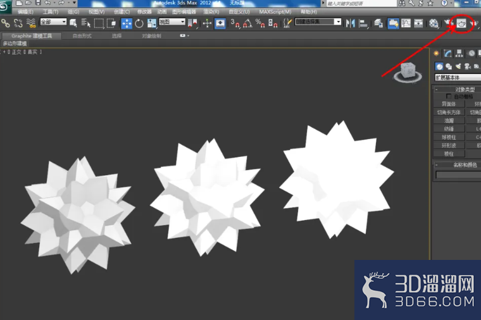Viewport: 481px width, 320px height.
Task: Toggle the Graphite Modeling Tools ribbon icon
Action: tap(393, 23)
